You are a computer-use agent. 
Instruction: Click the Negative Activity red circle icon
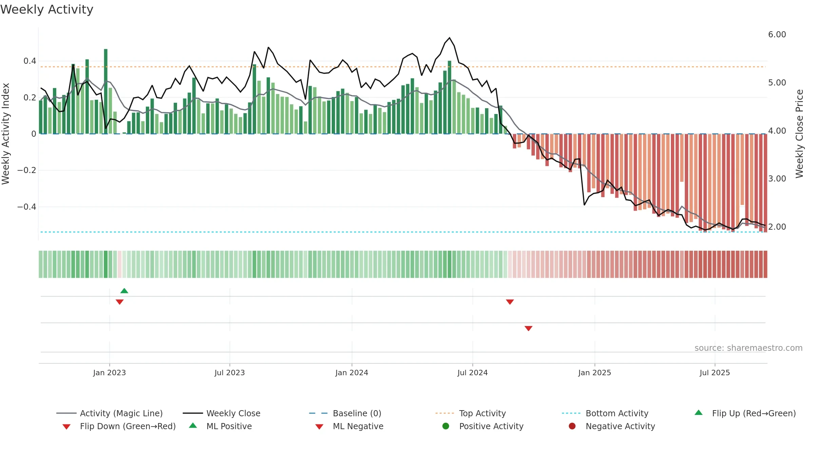(572, 426)
